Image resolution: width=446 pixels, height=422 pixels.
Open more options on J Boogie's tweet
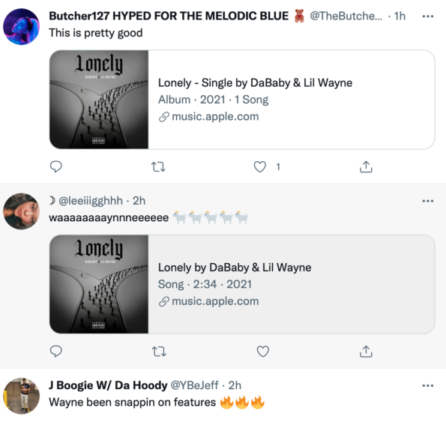click(x=428, y=385)
